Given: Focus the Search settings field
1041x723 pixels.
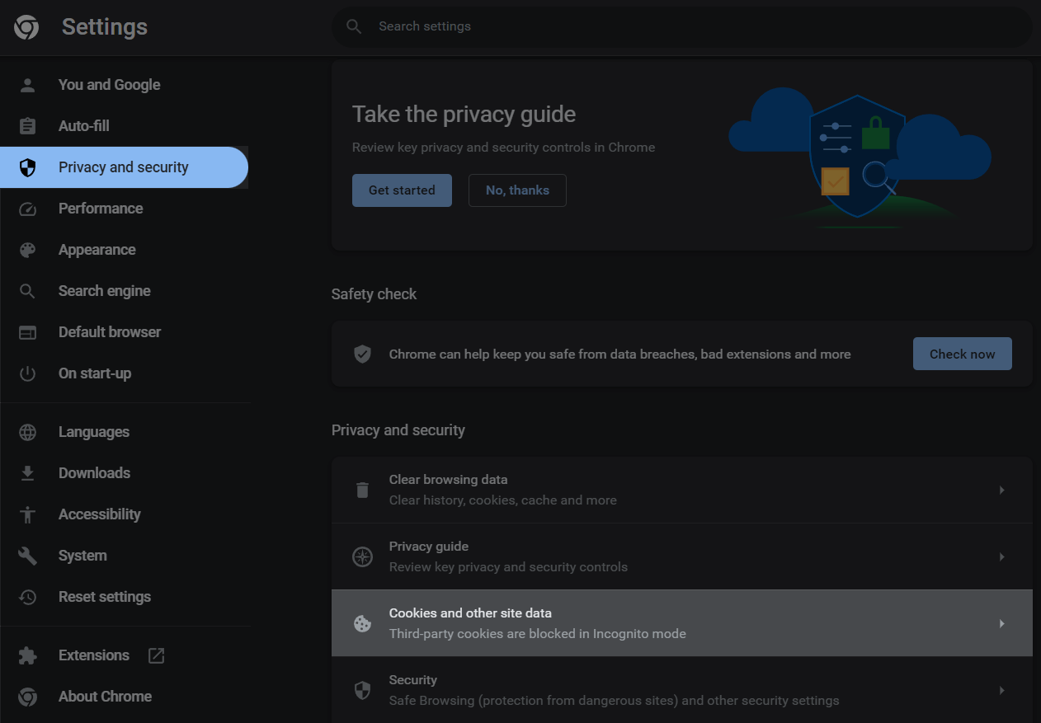Looking at the screenshot, I should 660,26.
